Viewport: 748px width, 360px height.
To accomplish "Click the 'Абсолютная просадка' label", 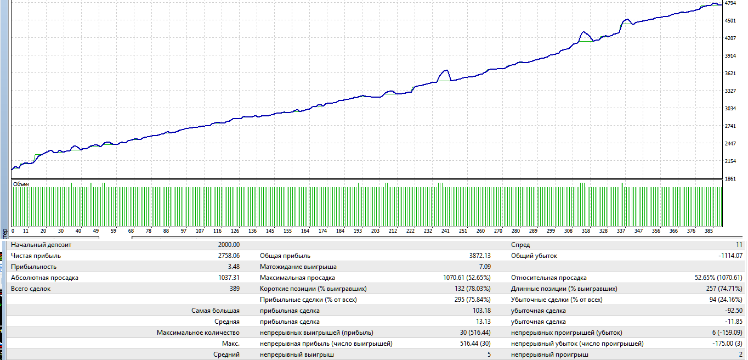I will [45, 278].
